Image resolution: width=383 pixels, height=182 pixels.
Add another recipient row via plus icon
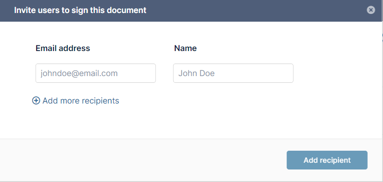point(36,101)
